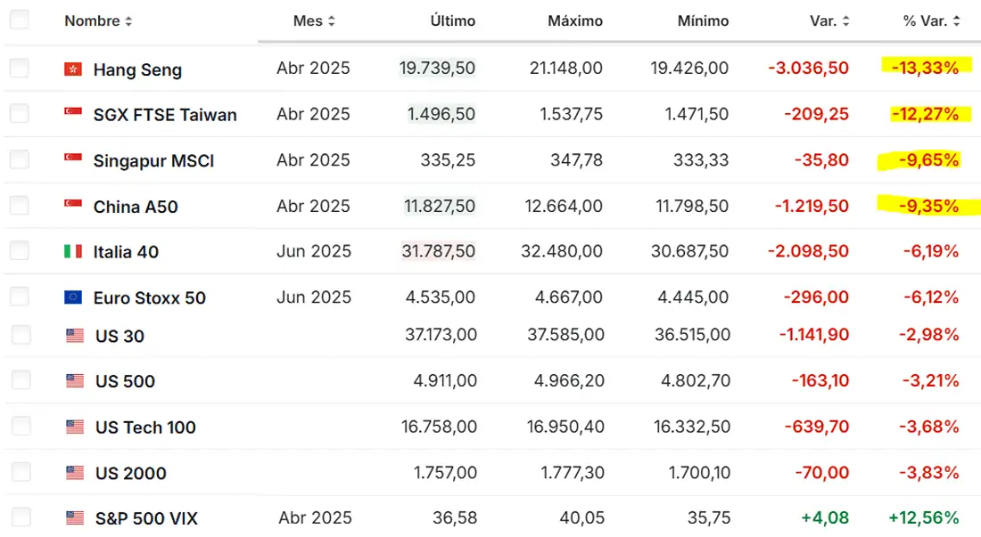Screen dimensions: 981x537
Task: Open the China A50 index link
Action: click(136, 207)
